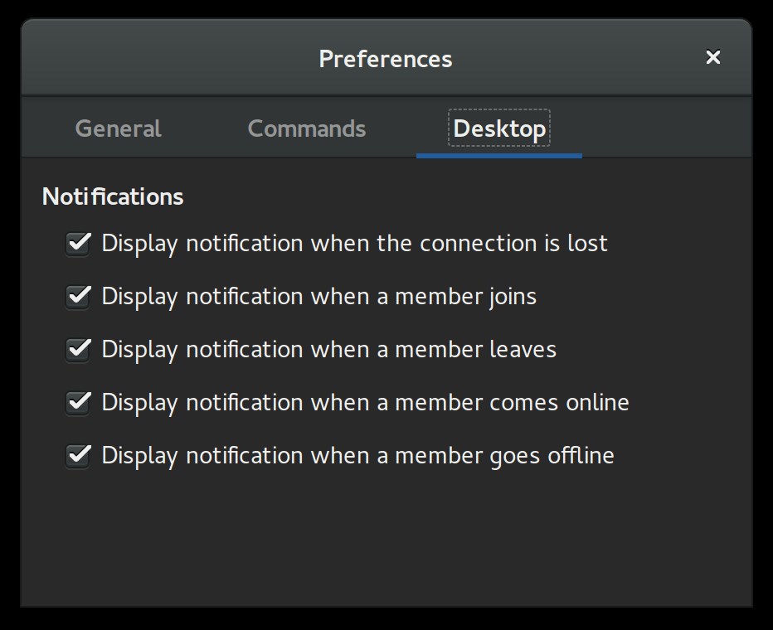The height and width of the screenshot is (630, 773).
Task: Click the "Display notification when the connection is lost" label
Action: [354, 244]
